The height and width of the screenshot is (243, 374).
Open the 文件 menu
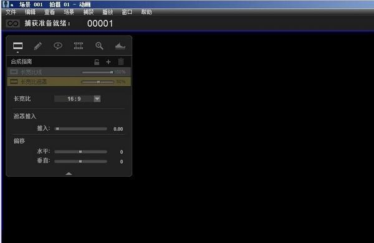(11, 12)
